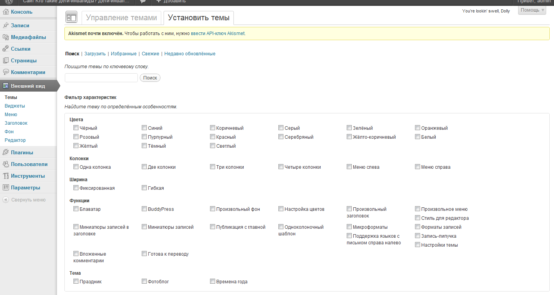554x295 pixels.
Task: Click the Консоль home icon in sidebar
Action: 6,12
